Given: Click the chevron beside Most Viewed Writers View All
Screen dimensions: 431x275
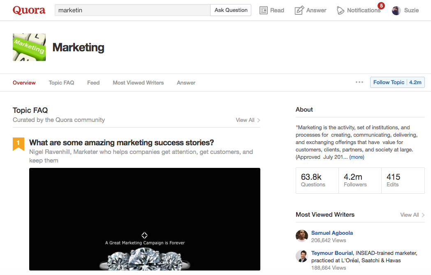Looking at the screenshot, I should (x=423, y=215).
